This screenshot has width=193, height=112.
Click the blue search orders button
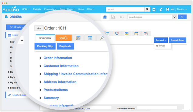pos(182,17)
